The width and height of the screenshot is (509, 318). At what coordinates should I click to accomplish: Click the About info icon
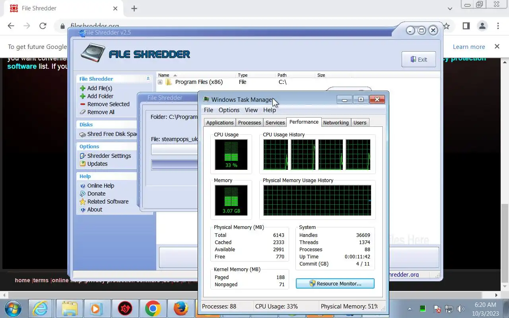click(83, 209)
